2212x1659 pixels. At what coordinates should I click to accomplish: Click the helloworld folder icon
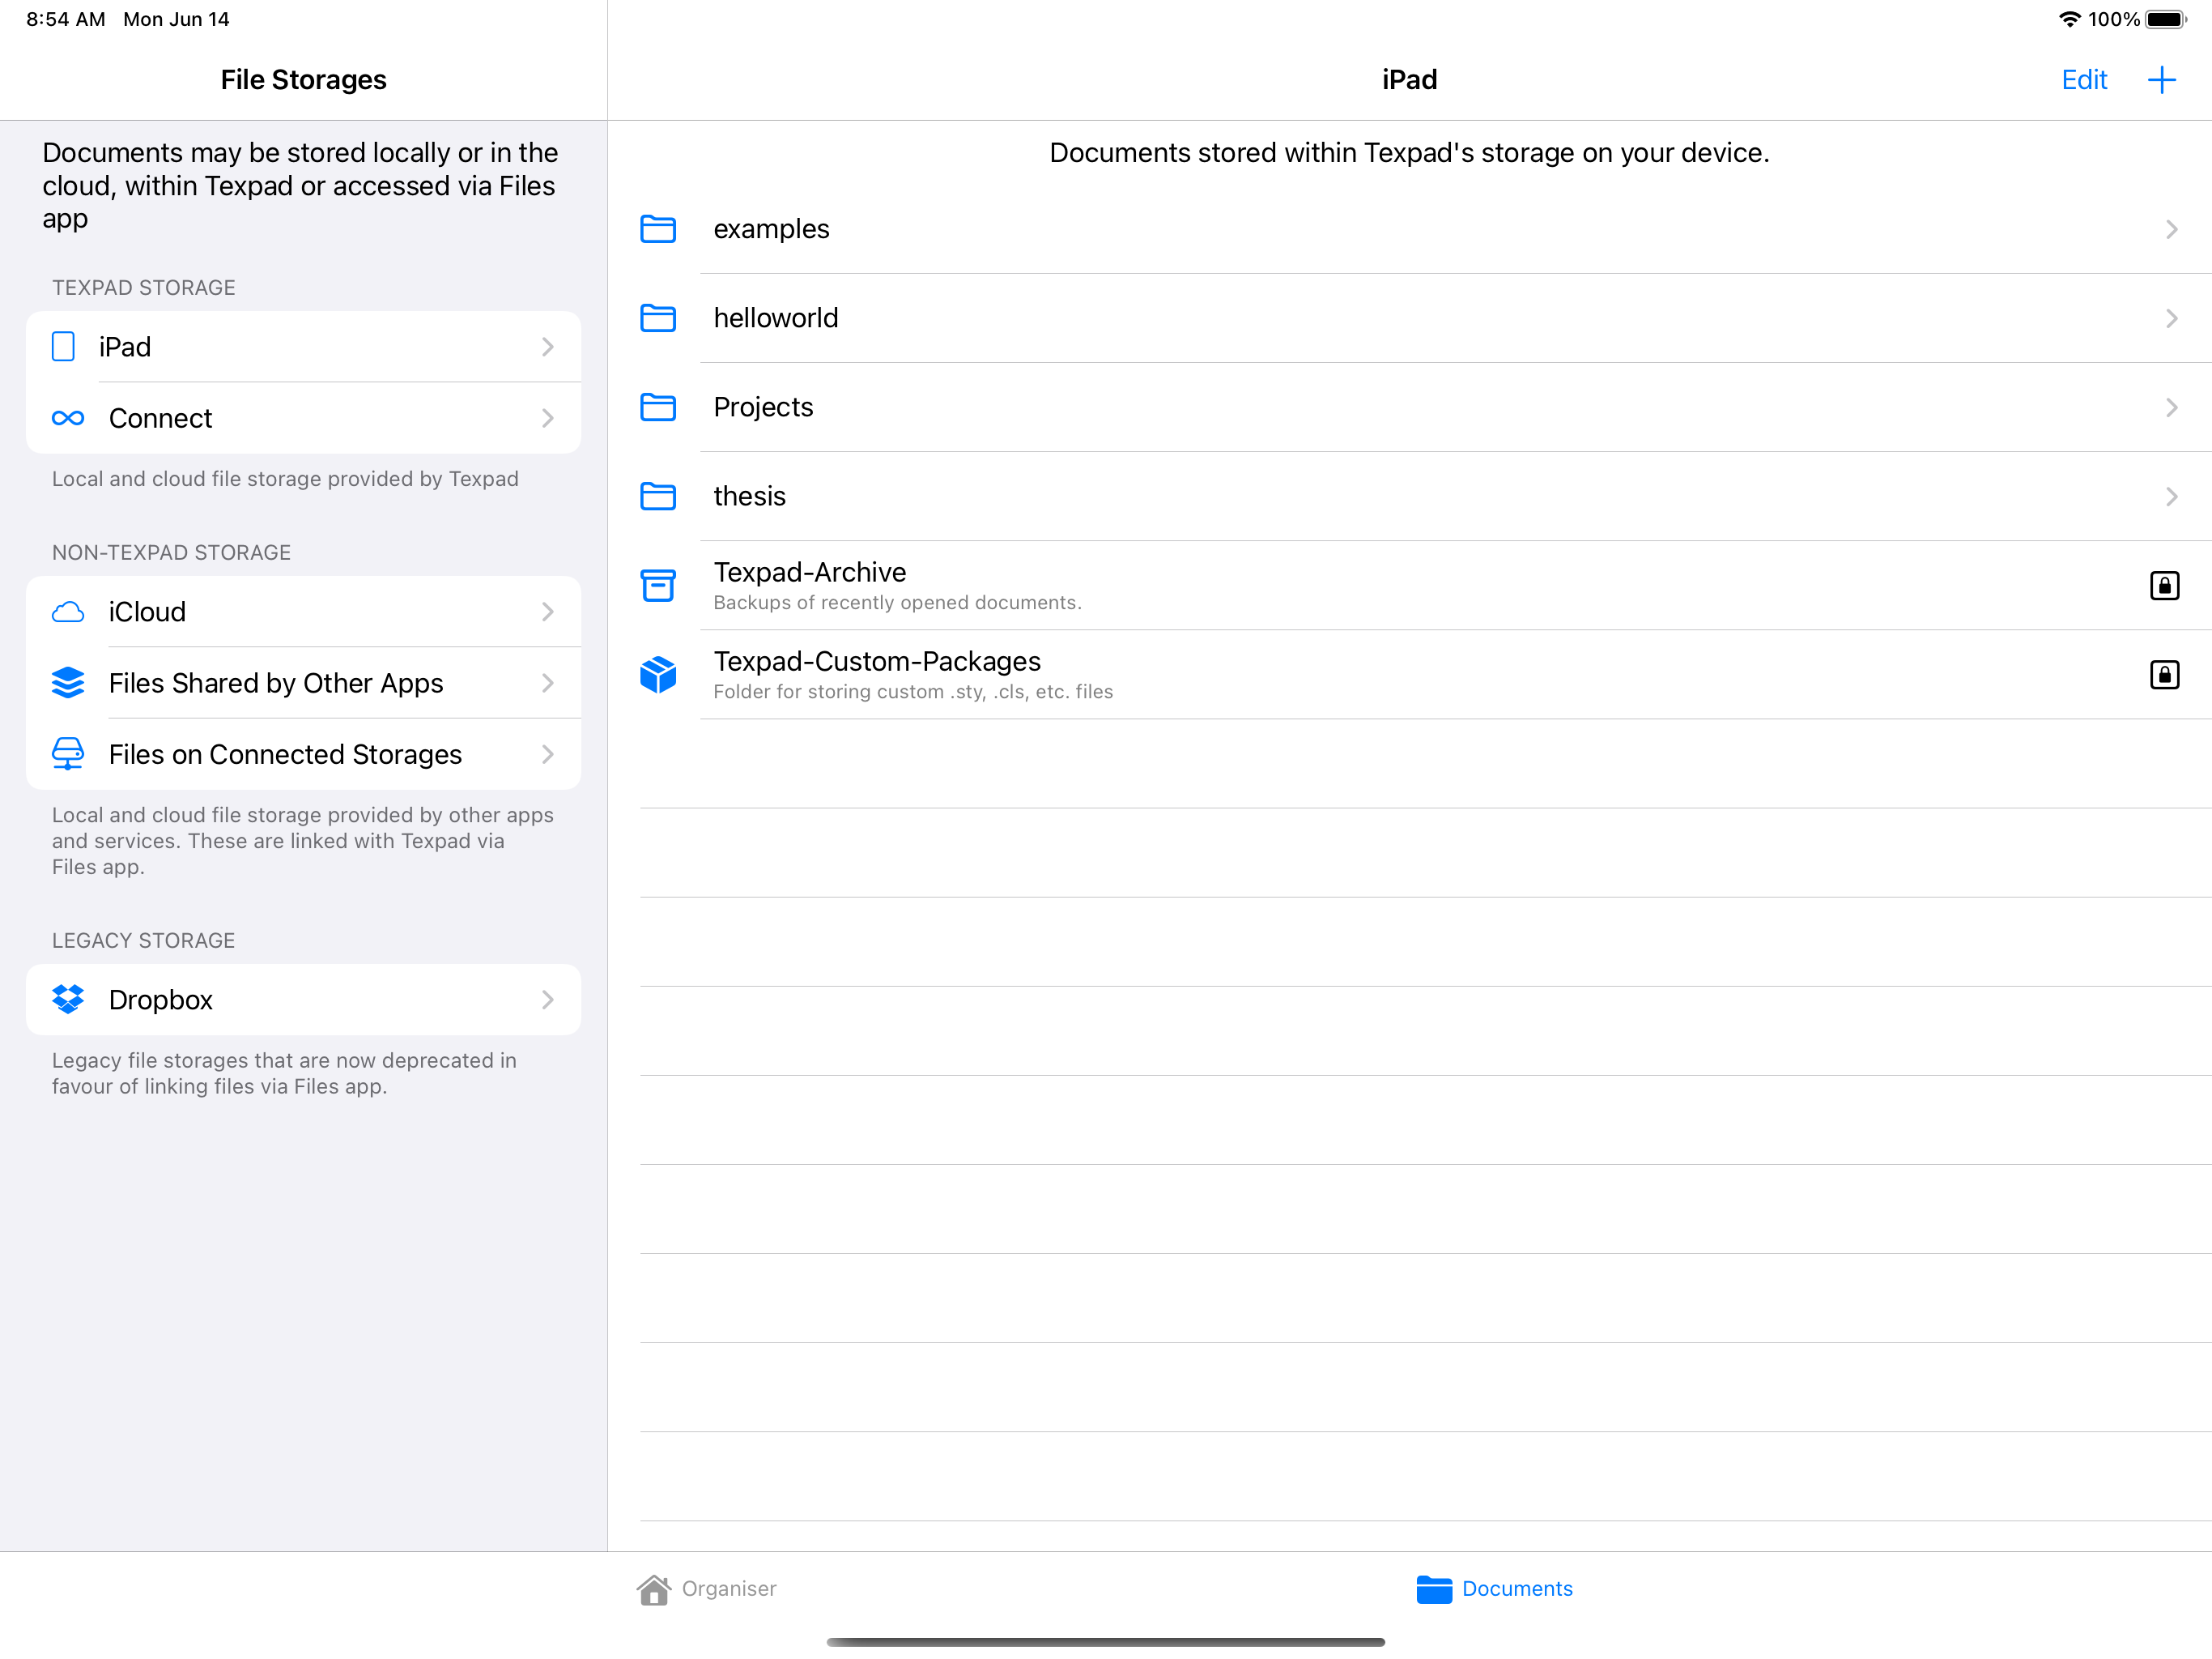(x=658, y=318)
